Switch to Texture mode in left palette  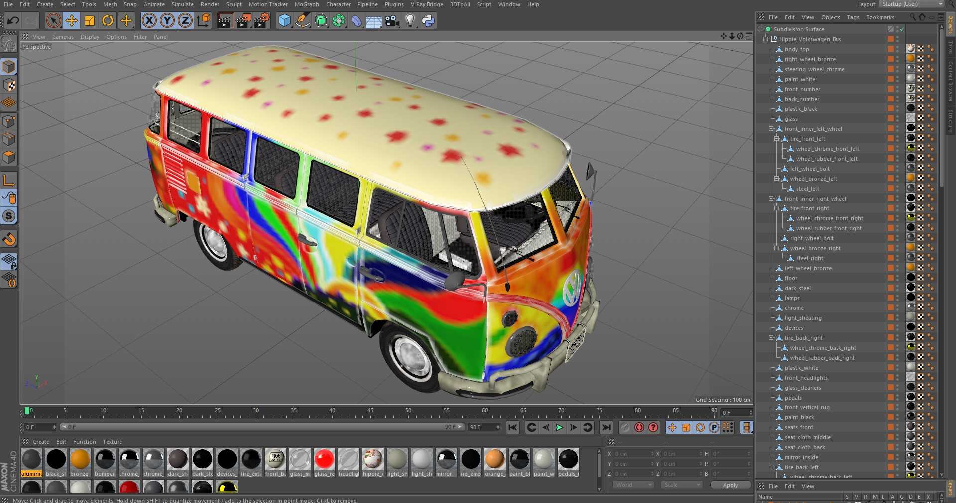click(x=9, y=85)
